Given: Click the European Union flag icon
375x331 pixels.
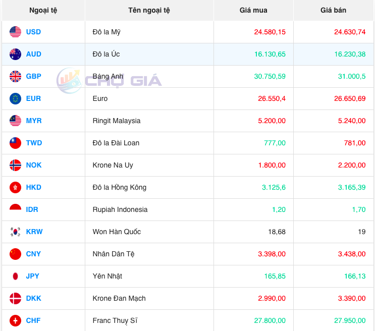Looking at the screenshot, I should tap(15, 98).
